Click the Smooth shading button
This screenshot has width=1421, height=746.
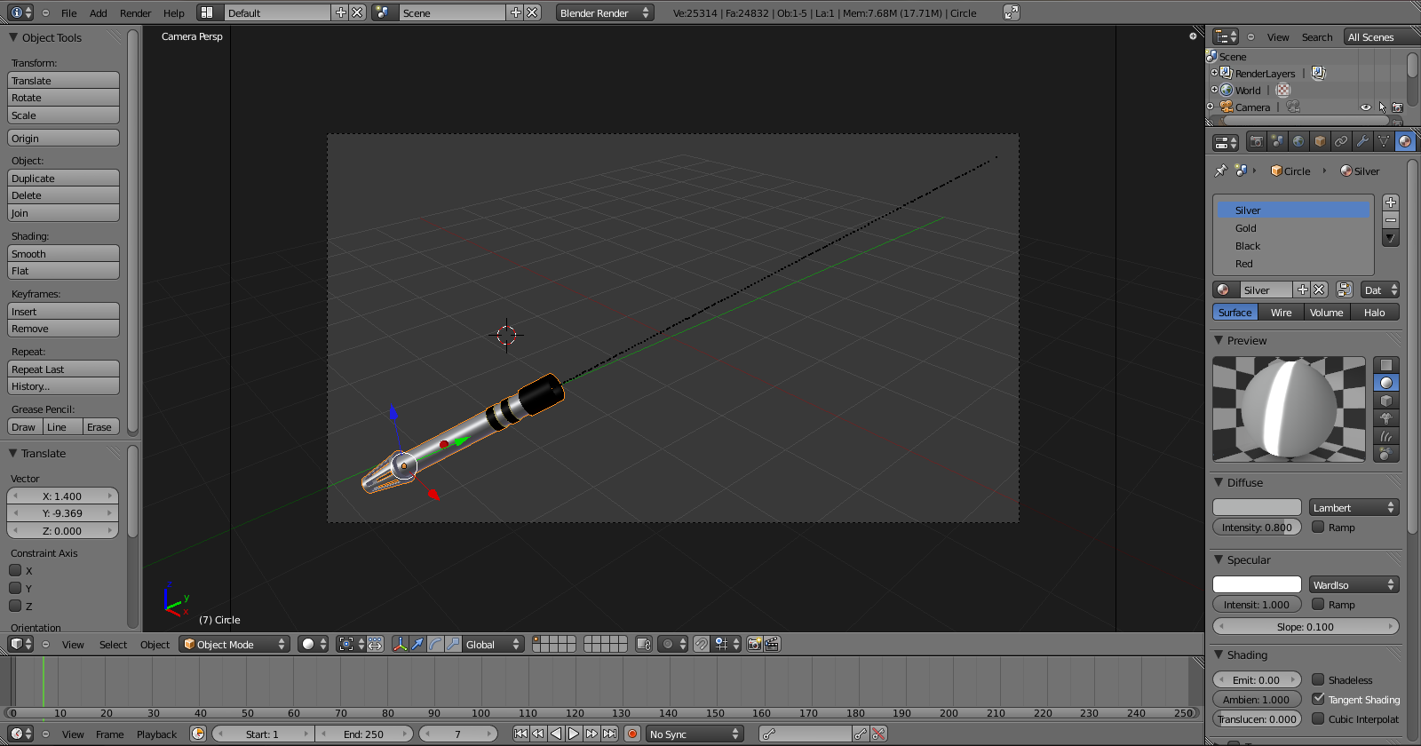63,253
